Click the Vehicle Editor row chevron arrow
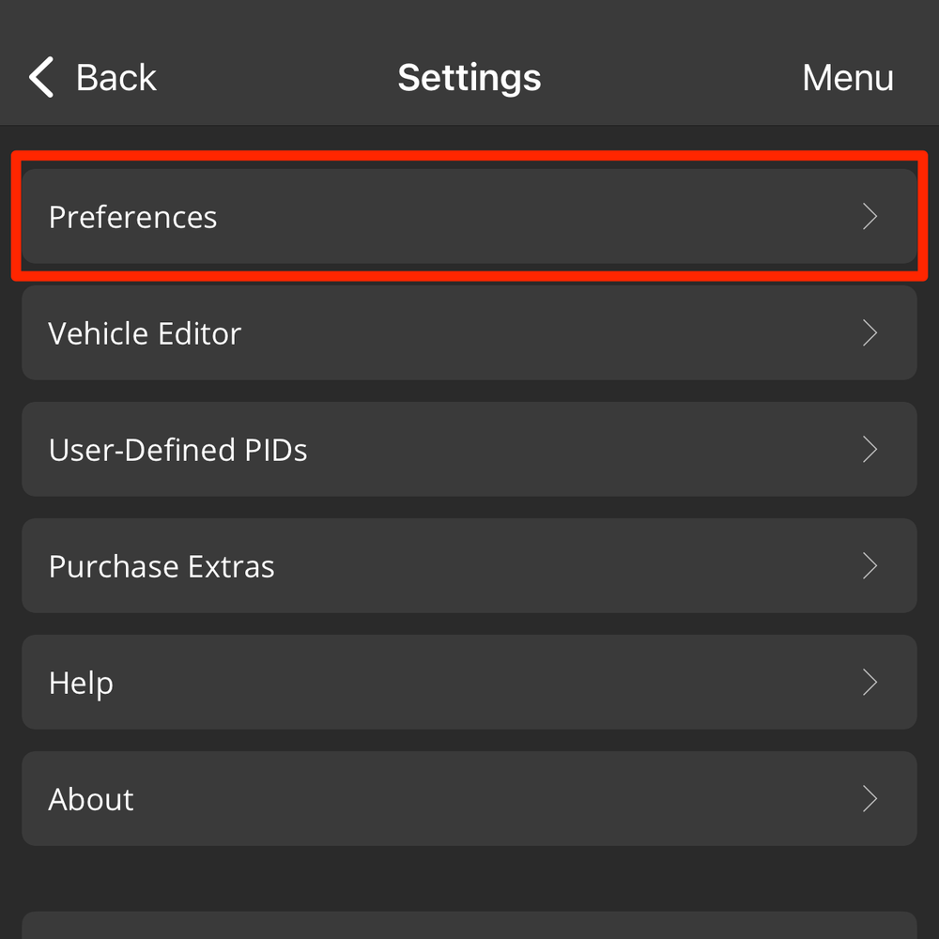This screenshot has height=939, width=939. [870, 333]
